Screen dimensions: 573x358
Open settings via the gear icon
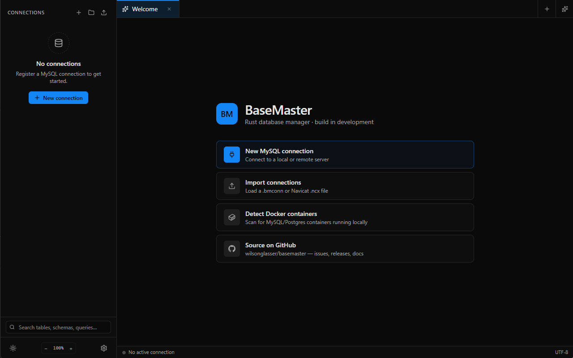click(x=104, y=348)
